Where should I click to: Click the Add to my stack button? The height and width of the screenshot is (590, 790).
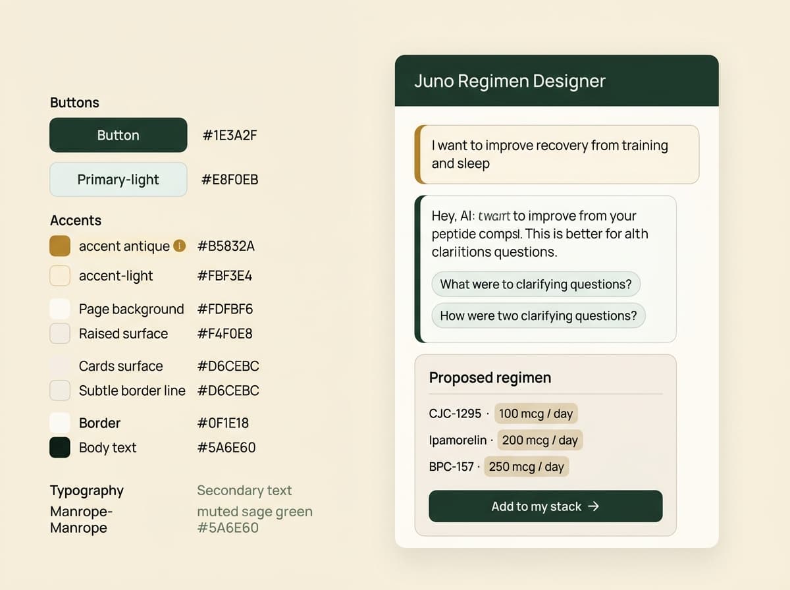pyautogui.click(x=545, y=506)
